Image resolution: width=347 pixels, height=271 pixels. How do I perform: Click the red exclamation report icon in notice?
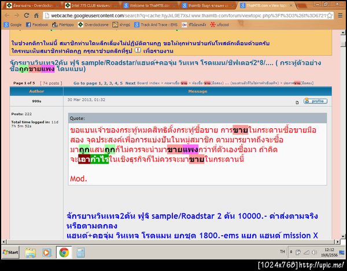pyautogui.click(x=138, y=50)
